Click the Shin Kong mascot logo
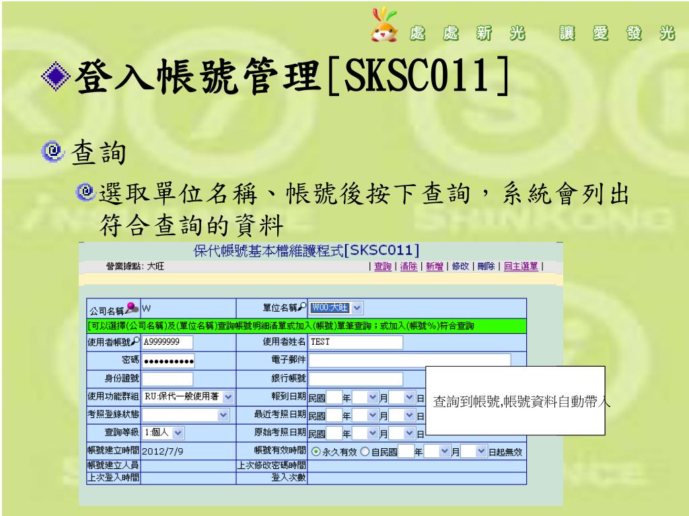Screen dimensions: 689x516 tap(384, 25)
